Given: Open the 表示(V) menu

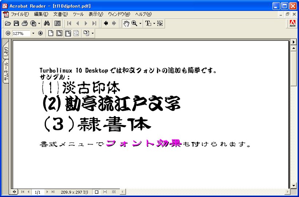Looking at the screenshot, I should pos(96,14).
